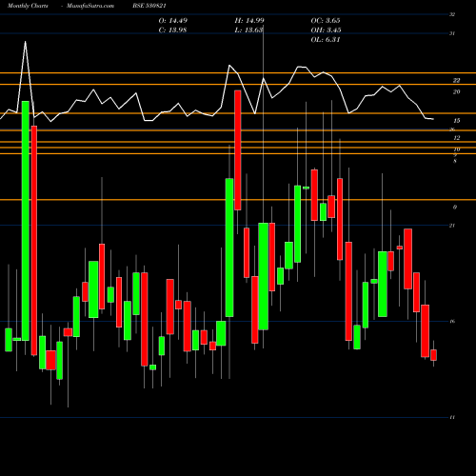
Task: Click the price axis label "11"
Action: tap(452, 417)
